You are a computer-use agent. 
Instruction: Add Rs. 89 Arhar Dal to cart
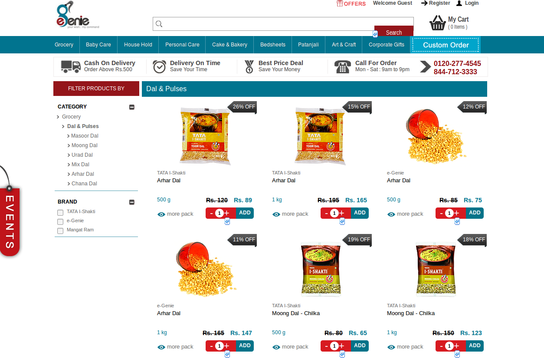point(245,213)
